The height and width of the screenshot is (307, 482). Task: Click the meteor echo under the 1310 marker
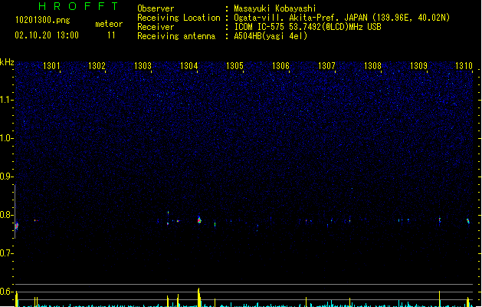click(468, 221)
